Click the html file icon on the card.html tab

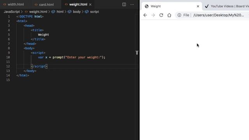36,5
